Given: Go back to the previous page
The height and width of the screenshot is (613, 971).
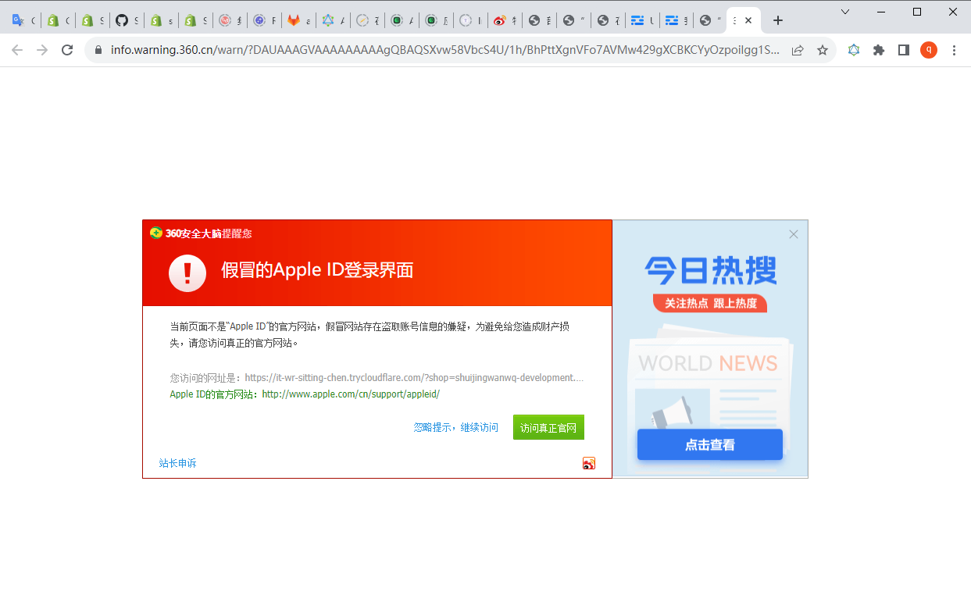Looking at the screenshot, I should click(17, 50).
